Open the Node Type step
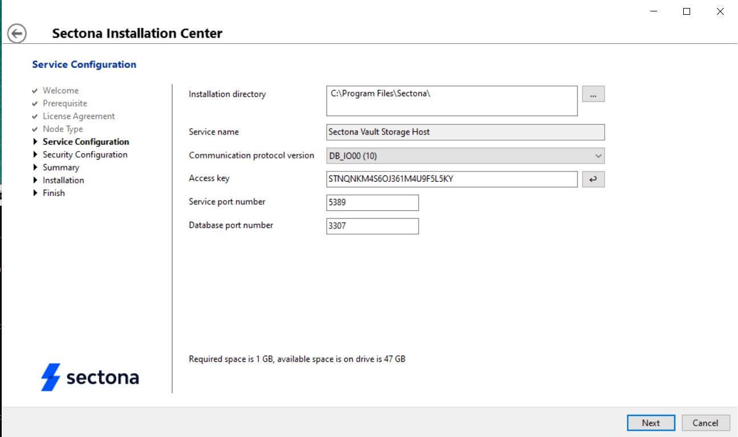738x437 pixels. click(63, 129)
